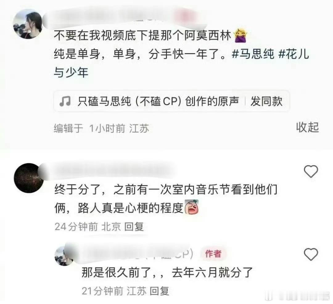
Task: Open the #马思纯 hashtag
Action: pos(253,54)
